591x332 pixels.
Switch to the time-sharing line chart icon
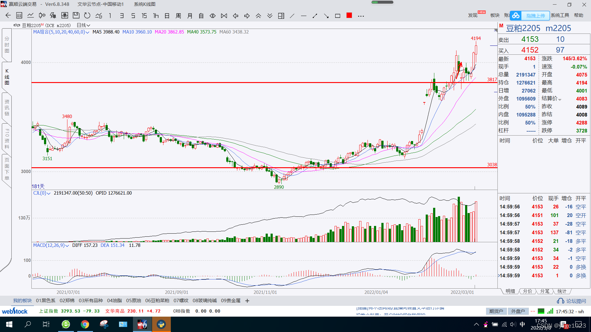(30, 16)
